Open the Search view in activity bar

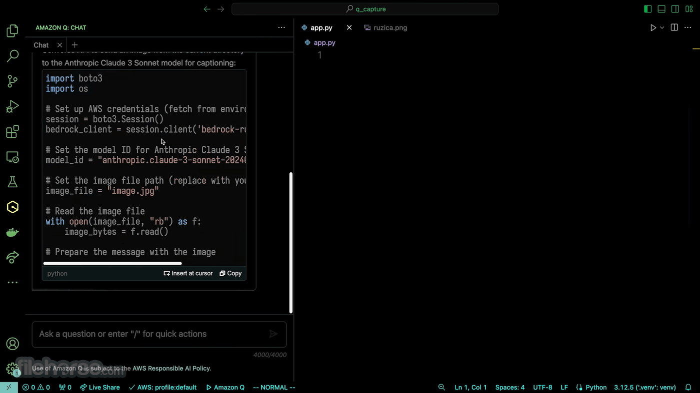[x=12, y=56]
